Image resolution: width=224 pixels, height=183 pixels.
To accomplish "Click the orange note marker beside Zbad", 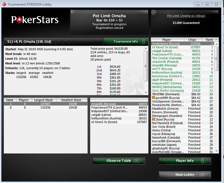I will pos(153,119).
